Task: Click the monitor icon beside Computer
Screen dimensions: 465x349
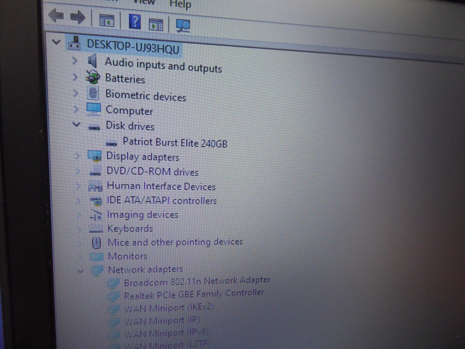Action: click(x=94, y=109)
